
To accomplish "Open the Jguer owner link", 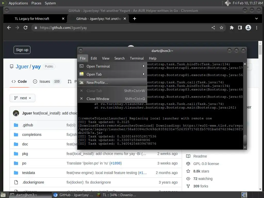I will pos(22,67).
